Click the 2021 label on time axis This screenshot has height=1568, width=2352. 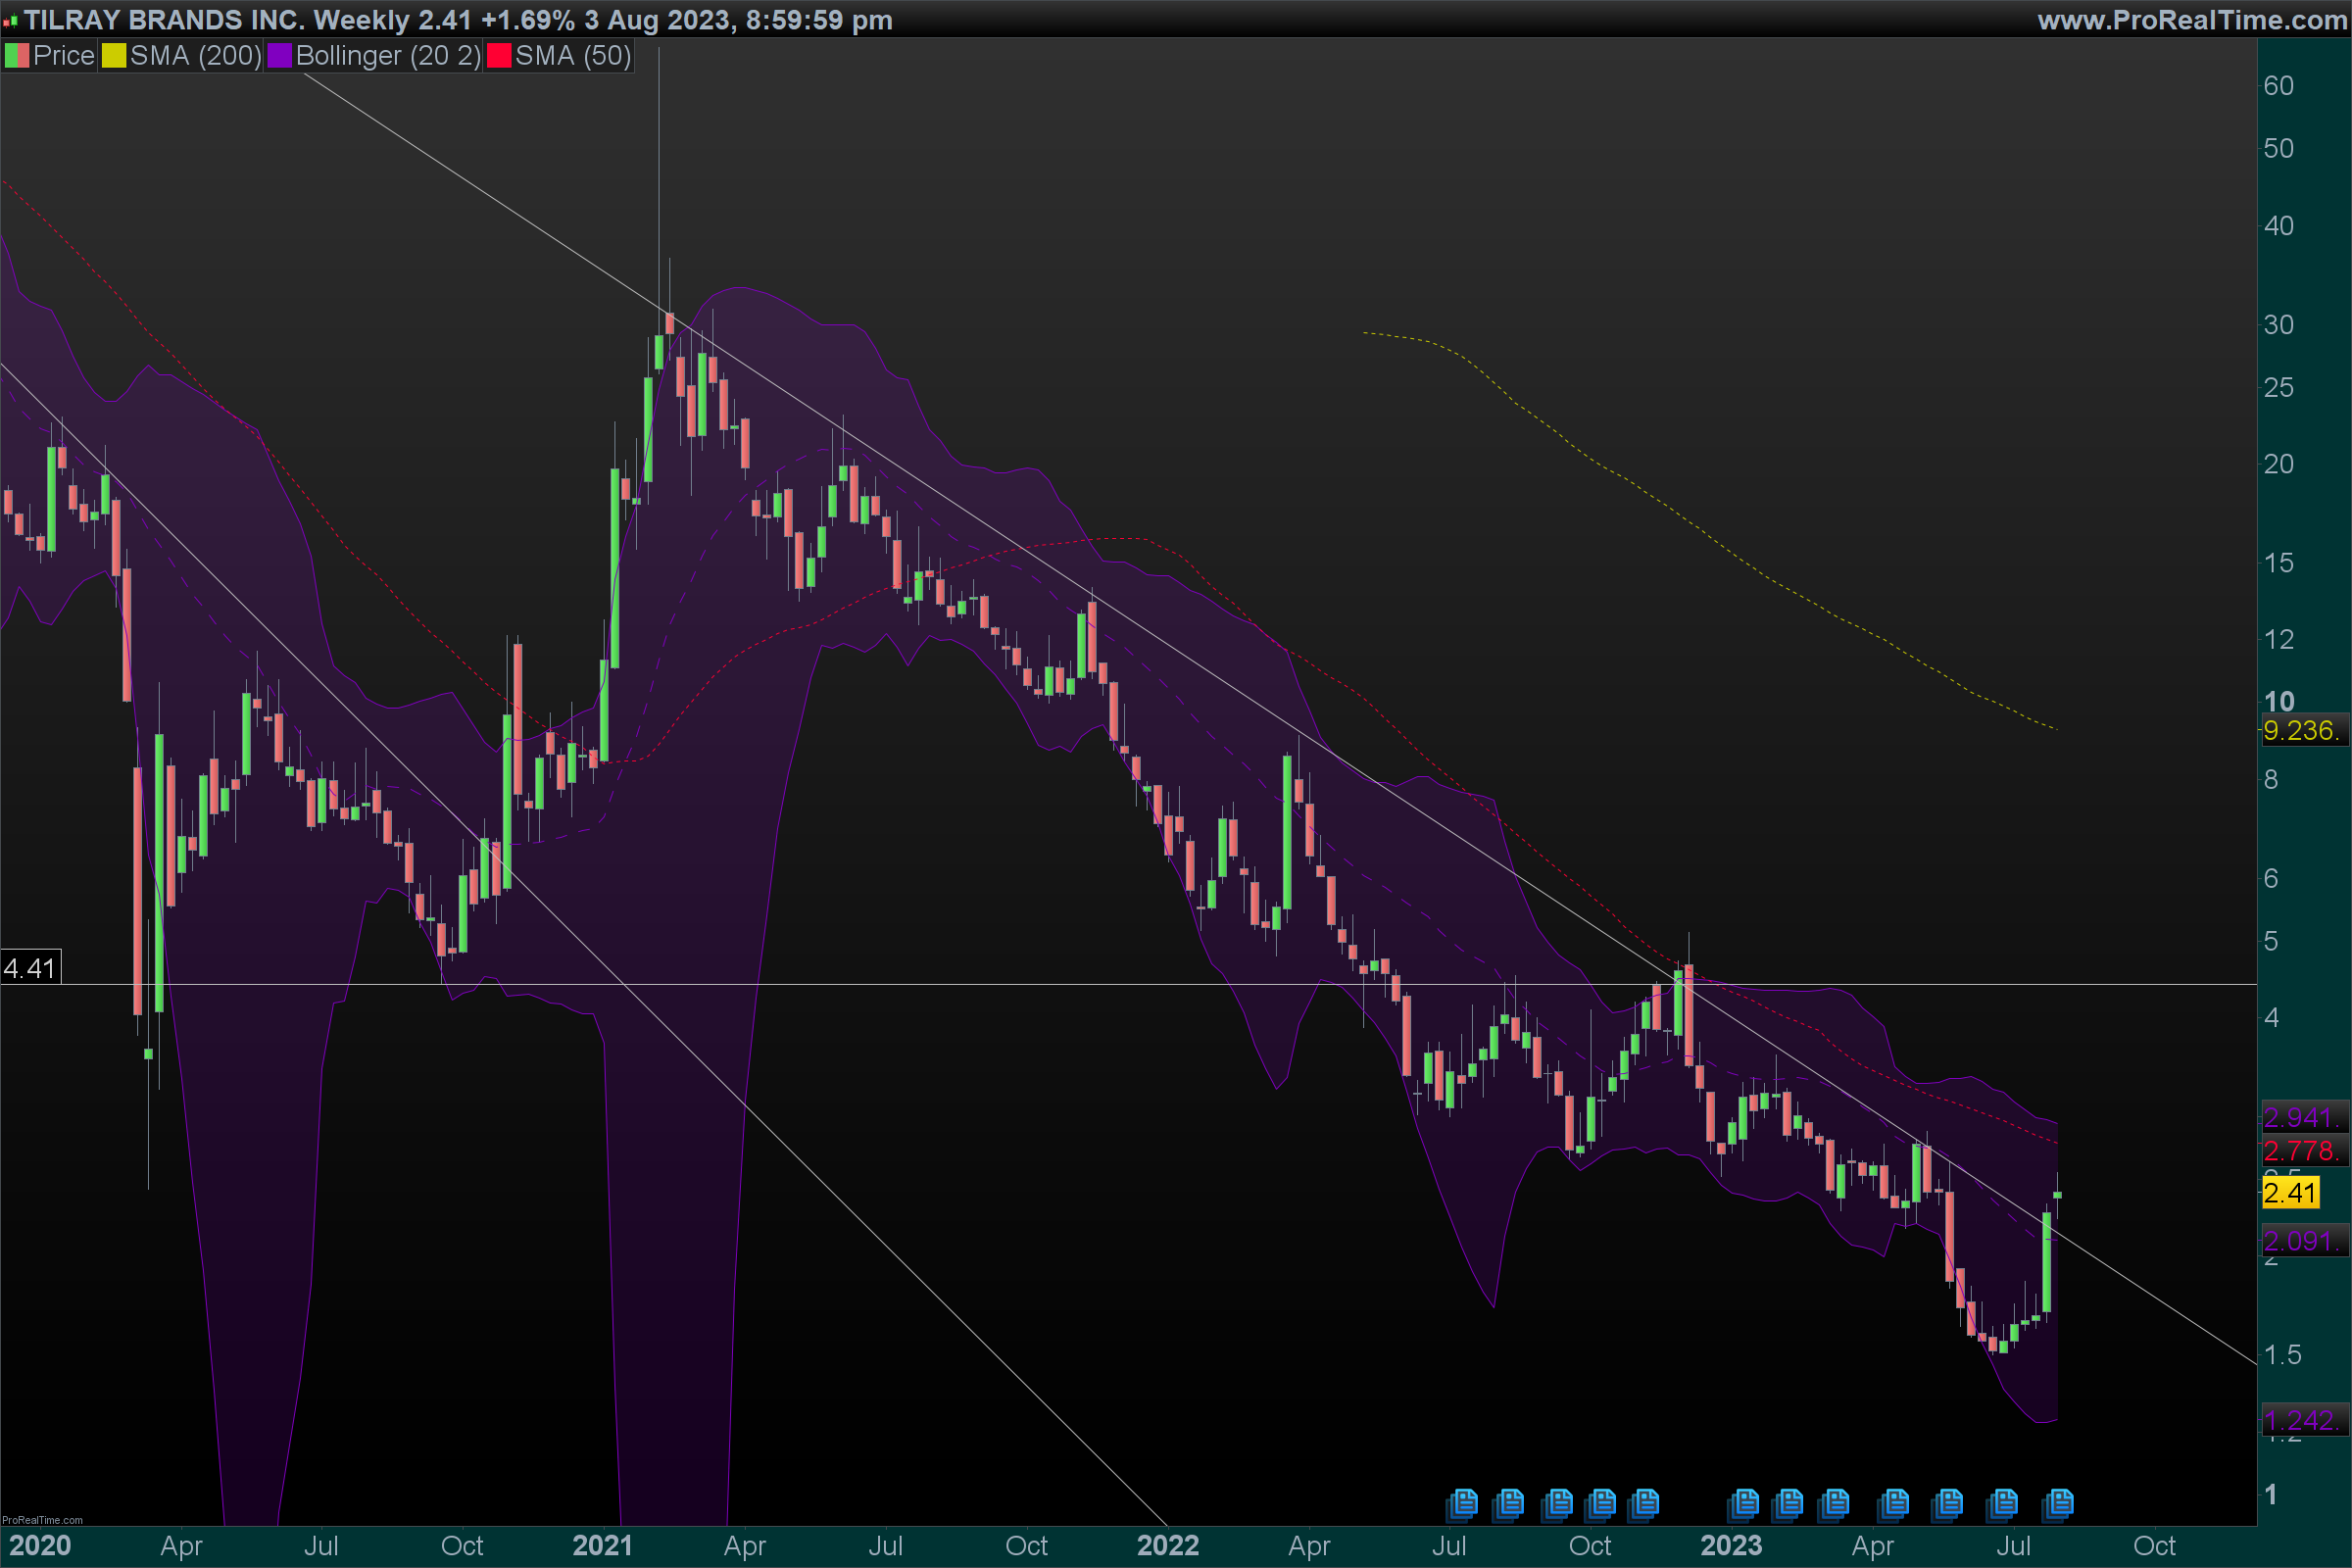click(602, 1546)
